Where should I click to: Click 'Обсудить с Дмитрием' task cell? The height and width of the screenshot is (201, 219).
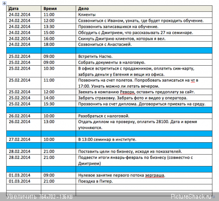(144, 33)
